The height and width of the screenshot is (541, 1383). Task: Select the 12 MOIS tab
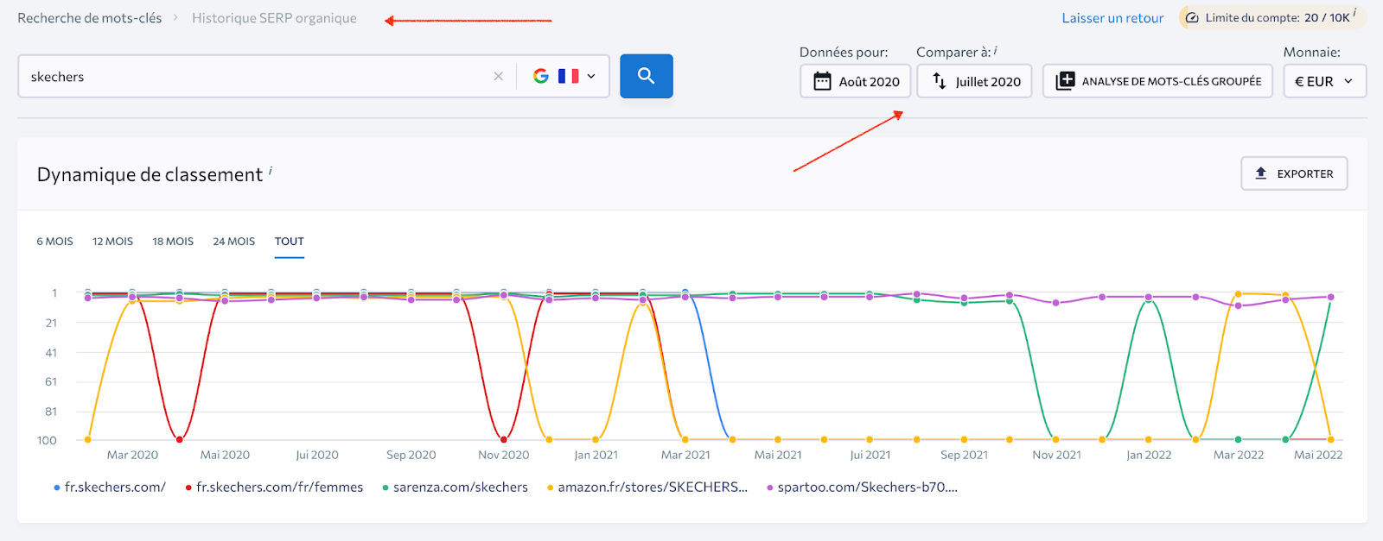(112, 242)
